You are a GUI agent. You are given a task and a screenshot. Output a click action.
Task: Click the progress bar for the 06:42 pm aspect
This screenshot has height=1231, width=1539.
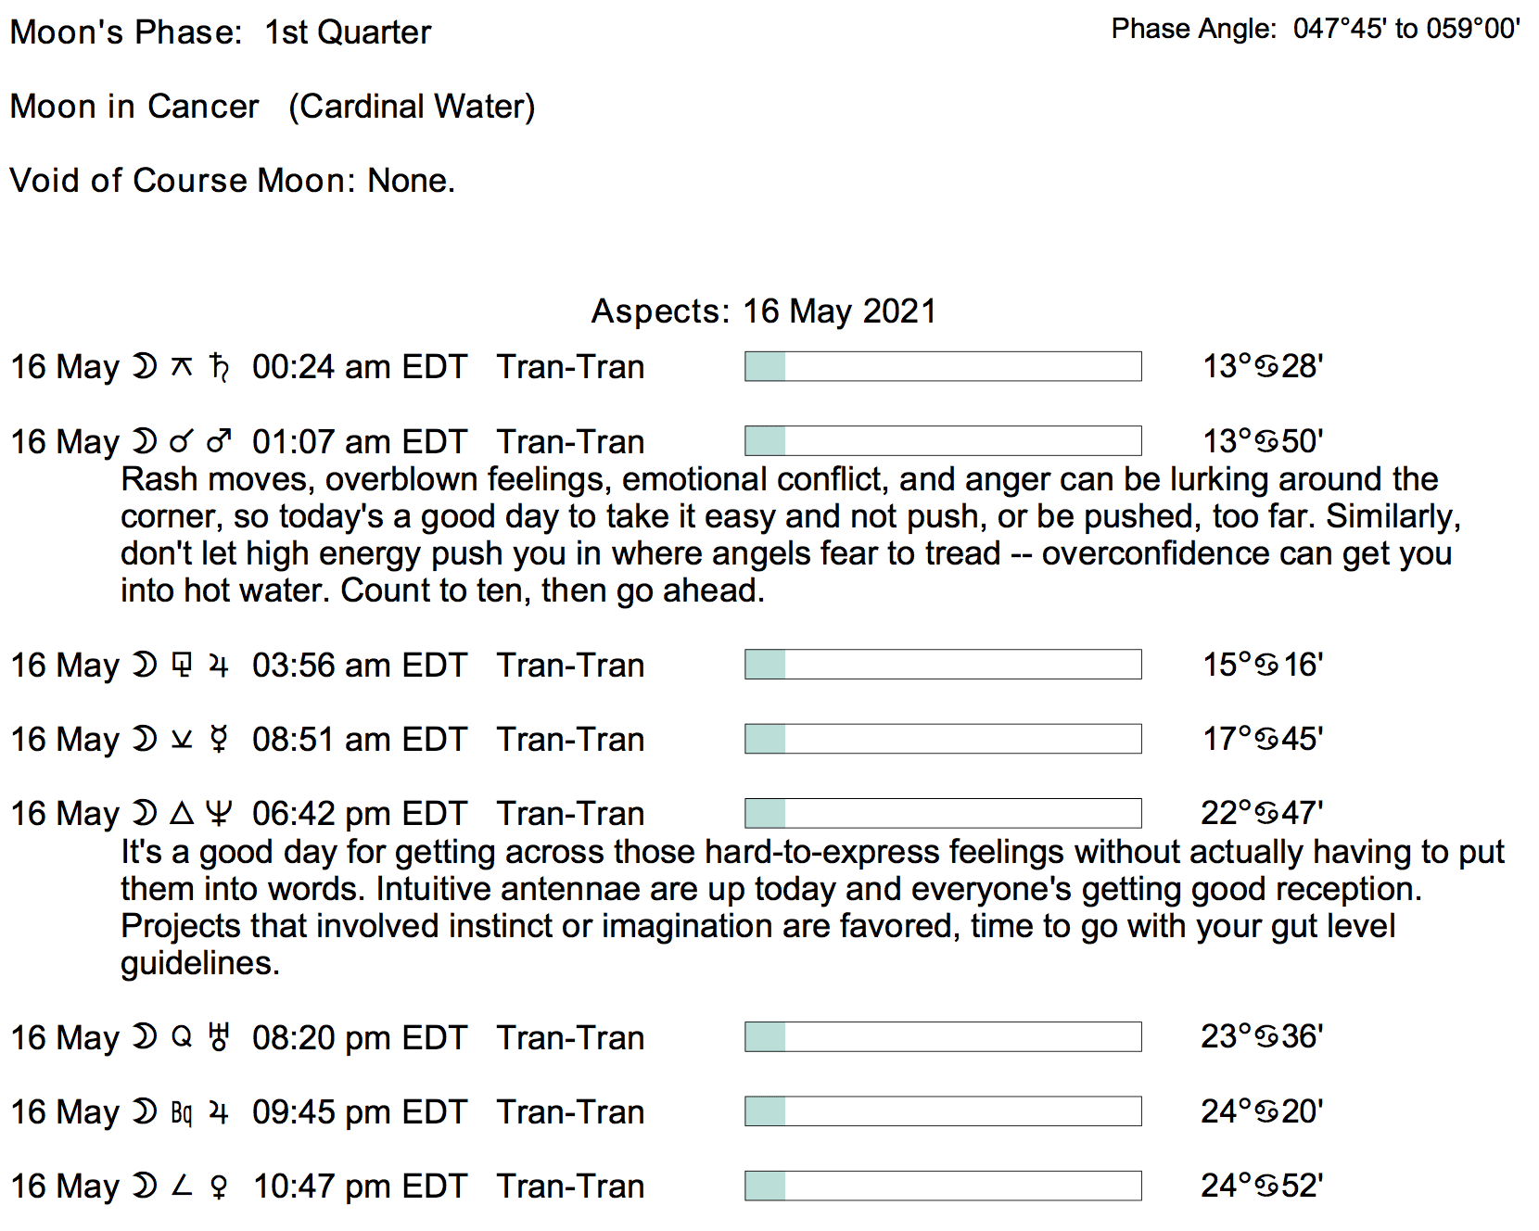943,813
